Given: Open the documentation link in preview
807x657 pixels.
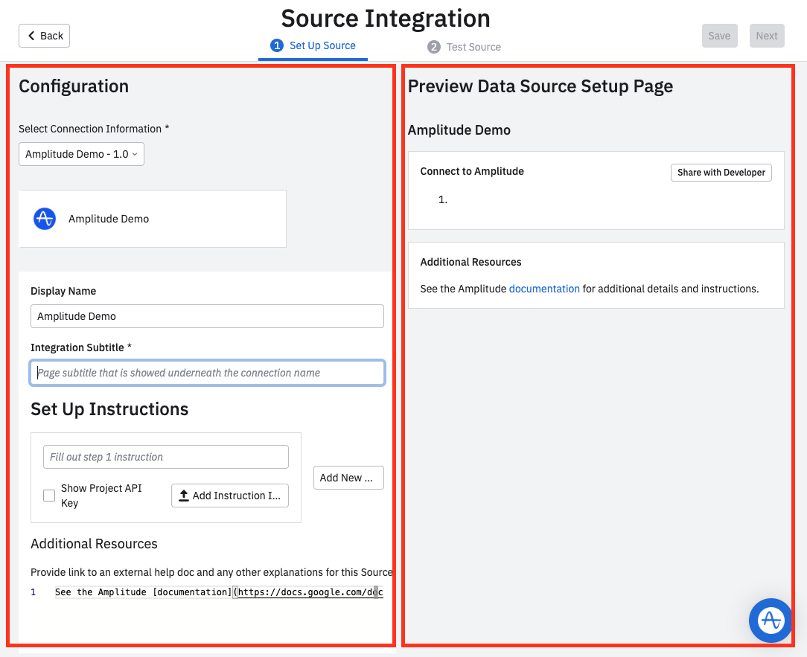Looking at the screenshot, I should tap(543, 289).
